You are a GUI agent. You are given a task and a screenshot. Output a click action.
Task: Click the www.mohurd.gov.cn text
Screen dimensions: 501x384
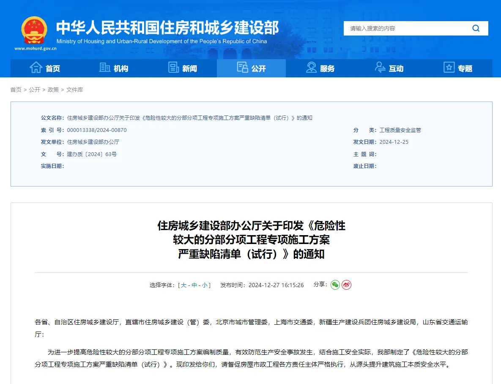36,49
